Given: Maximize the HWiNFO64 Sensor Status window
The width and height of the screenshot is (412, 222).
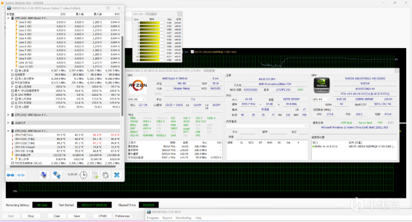Looking at the screenshot, I should click(108, 8).
